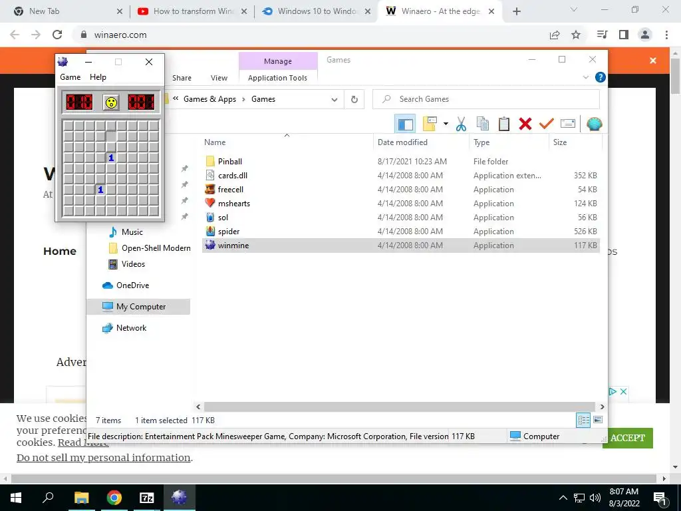Expand the address bar history dropdown
The width and height of the screenshot is (681, 511).
(x=335, y=100)
